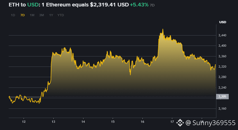Image resolution: width=238 pixels, height=130 pixels.
Task: Click the 2,280 axis value
Action: (222, 77)
